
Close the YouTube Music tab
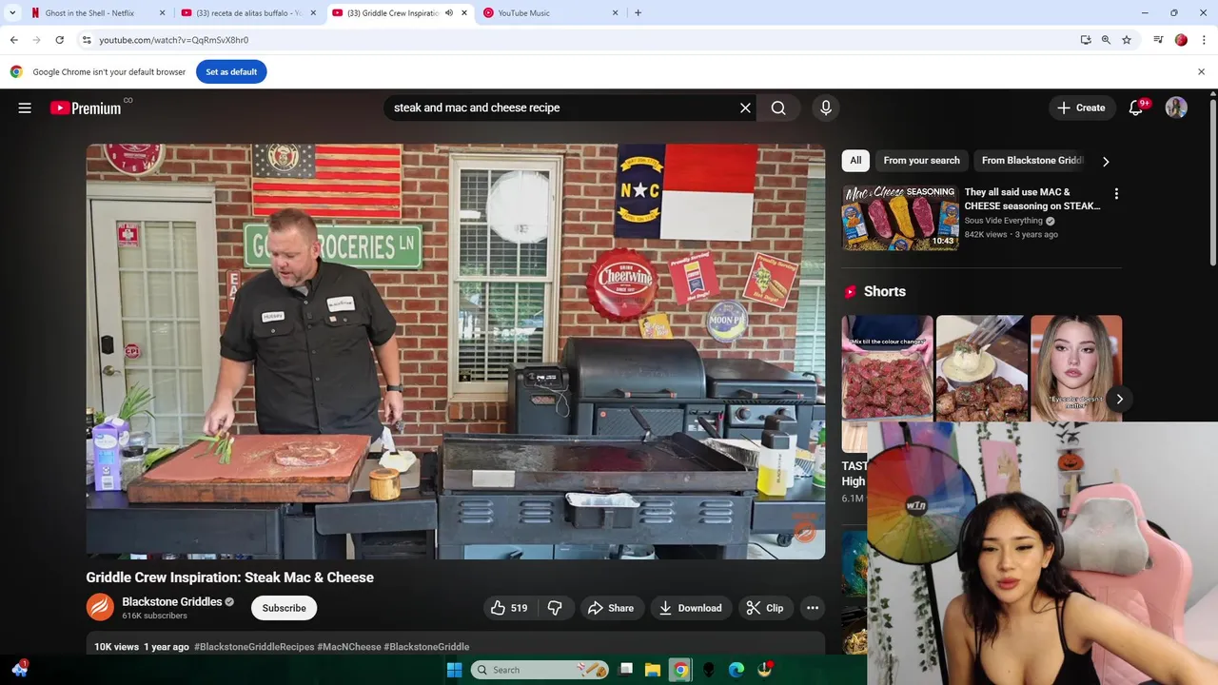[x=615, y=13]
